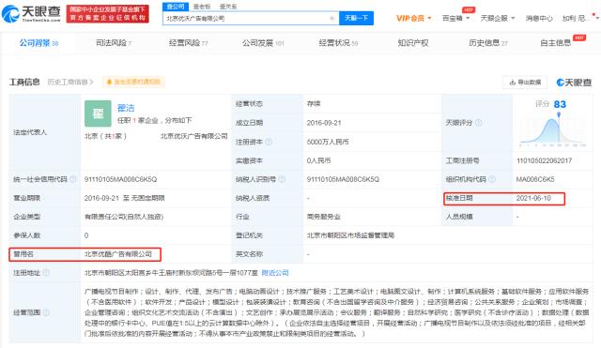Open 北京优沃广告有限公司 under legal representative

click(194, 136)
